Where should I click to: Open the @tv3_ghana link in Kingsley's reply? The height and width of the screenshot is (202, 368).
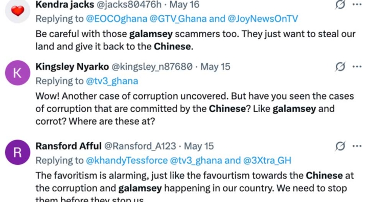click(x=112, y=81)
